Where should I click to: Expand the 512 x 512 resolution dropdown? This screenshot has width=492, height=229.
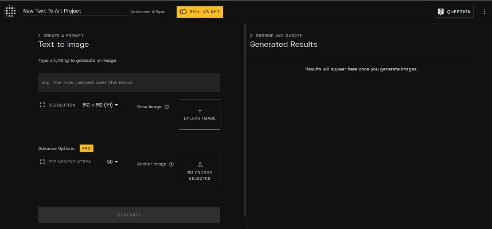point(100,105)
